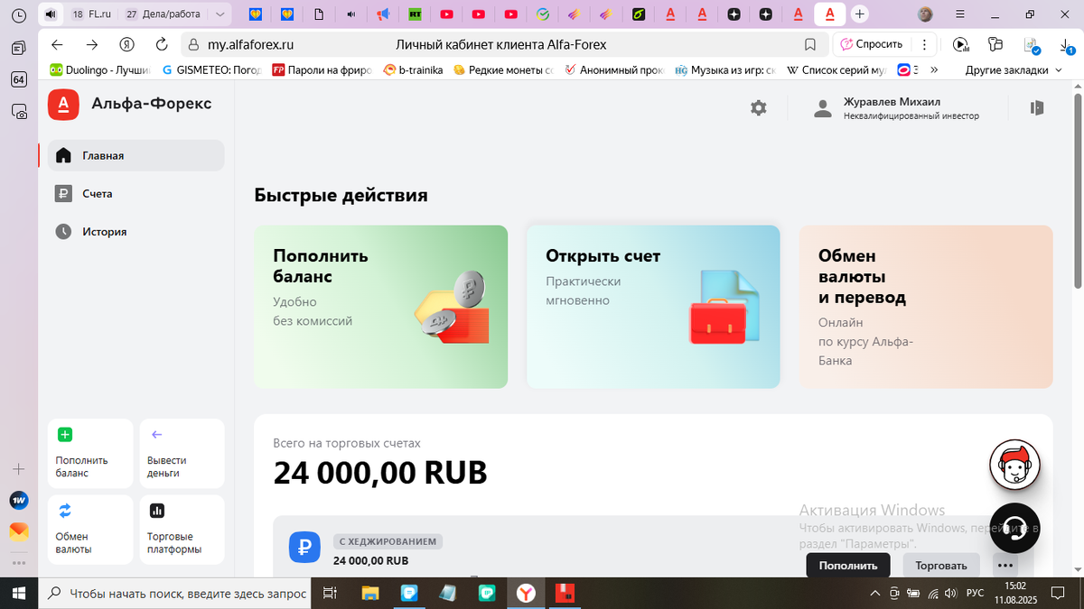Open the three-dots account options menu
Image resolution: width=1084 pixels, height=609 pixels.
[1005, 566]
